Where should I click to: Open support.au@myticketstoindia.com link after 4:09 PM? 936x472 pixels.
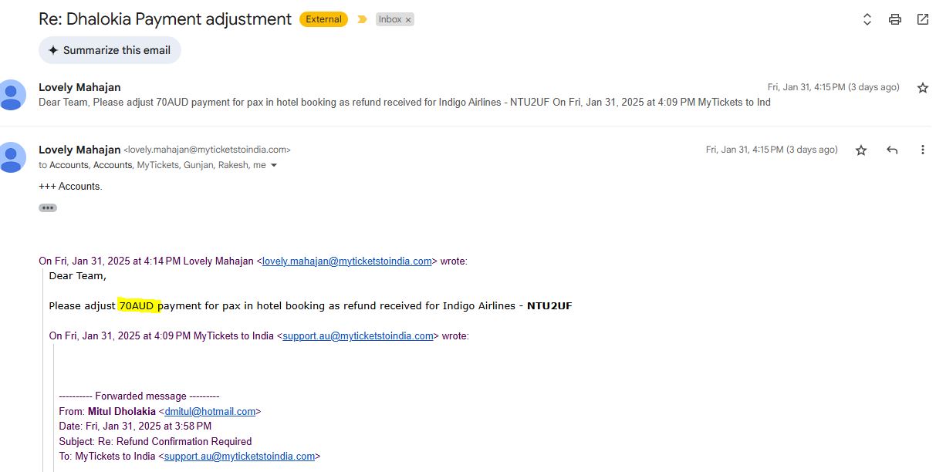[x=358, y=336]
